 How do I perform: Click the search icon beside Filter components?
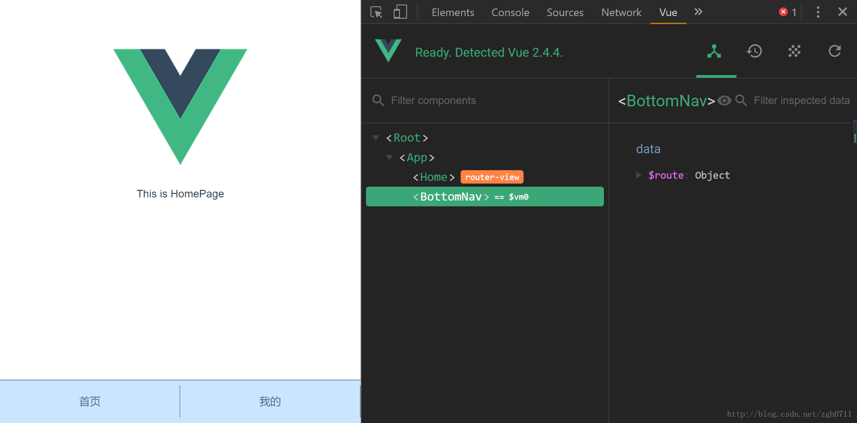click(x=378, y=100)
